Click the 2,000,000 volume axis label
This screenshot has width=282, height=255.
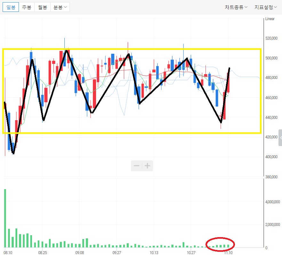pyautogui.click(x=273, y=224)
